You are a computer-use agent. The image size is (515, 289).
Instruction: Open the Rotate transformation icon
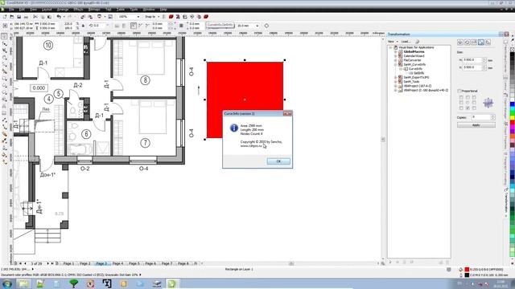click(467, 43)
